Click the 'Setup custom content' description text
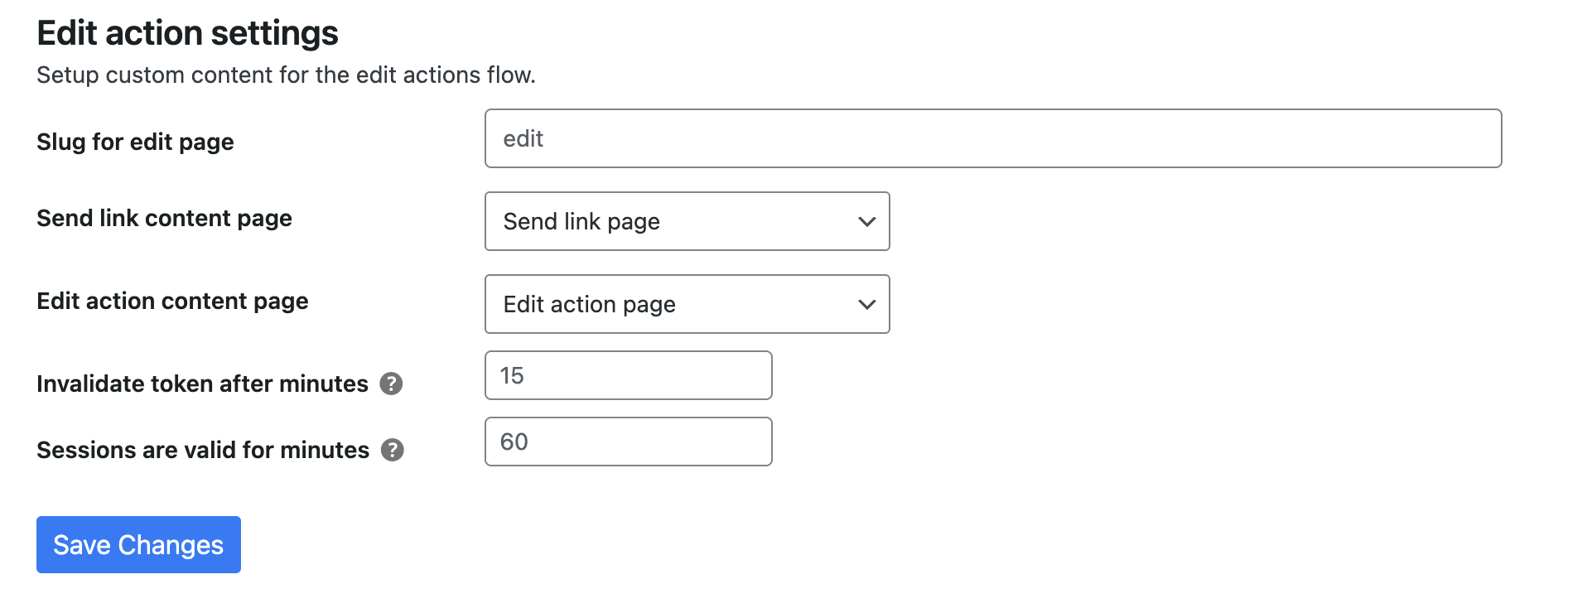1587x613 pixels. pos(286,75)
